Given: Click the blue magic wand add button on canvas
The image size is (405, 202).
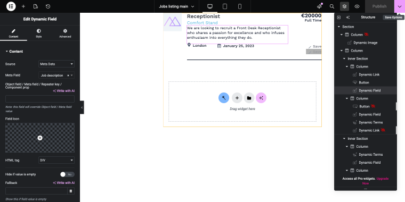Looking at the screenshot, I should click(224, 98).
